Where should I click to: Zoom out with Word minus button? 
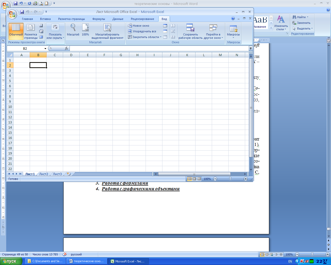coord(297,254)
